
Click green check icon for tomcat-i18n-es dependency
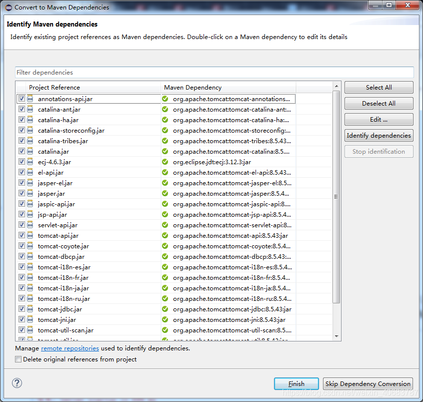[x=165, y=267]
